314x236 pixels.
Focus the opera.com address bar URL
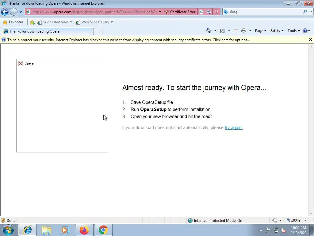pos(94,12)
